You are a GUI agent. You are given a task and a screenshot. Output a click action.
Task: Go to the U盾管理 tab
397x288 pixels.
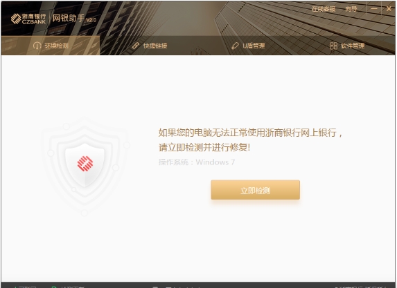[248, 46]
